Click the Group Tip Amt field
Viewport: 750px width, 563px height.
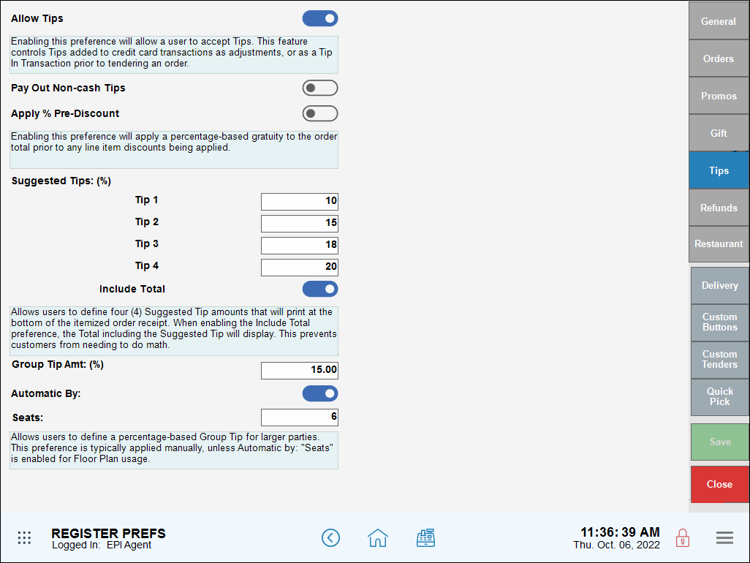coord(300,370)
